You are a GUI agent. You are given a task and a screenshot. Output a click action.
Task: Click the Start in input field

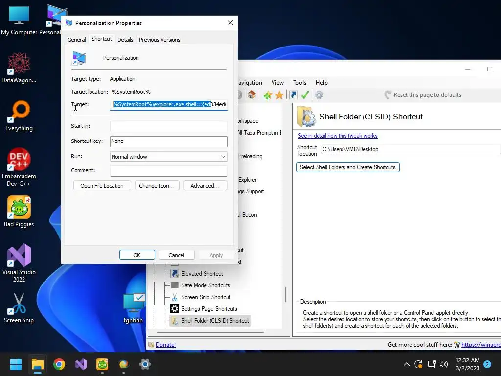click(169, 126)
